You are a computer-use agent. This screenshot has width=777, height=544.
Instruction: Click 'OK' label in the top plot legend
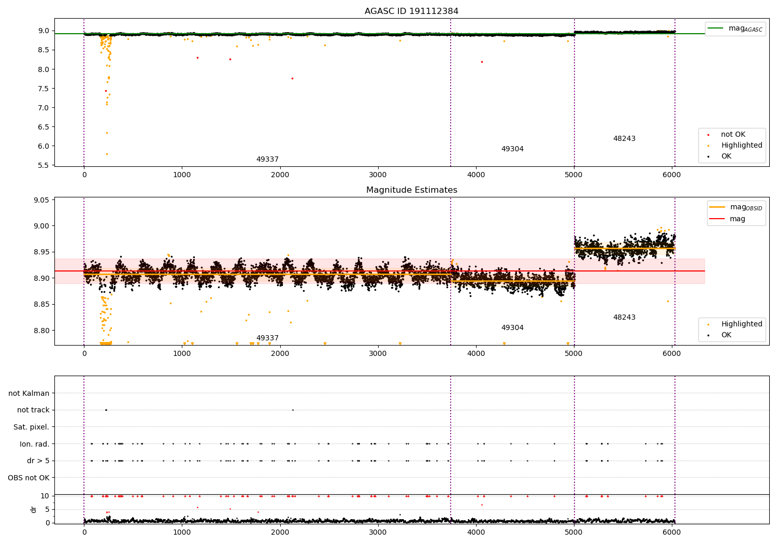tap(726, 156)
